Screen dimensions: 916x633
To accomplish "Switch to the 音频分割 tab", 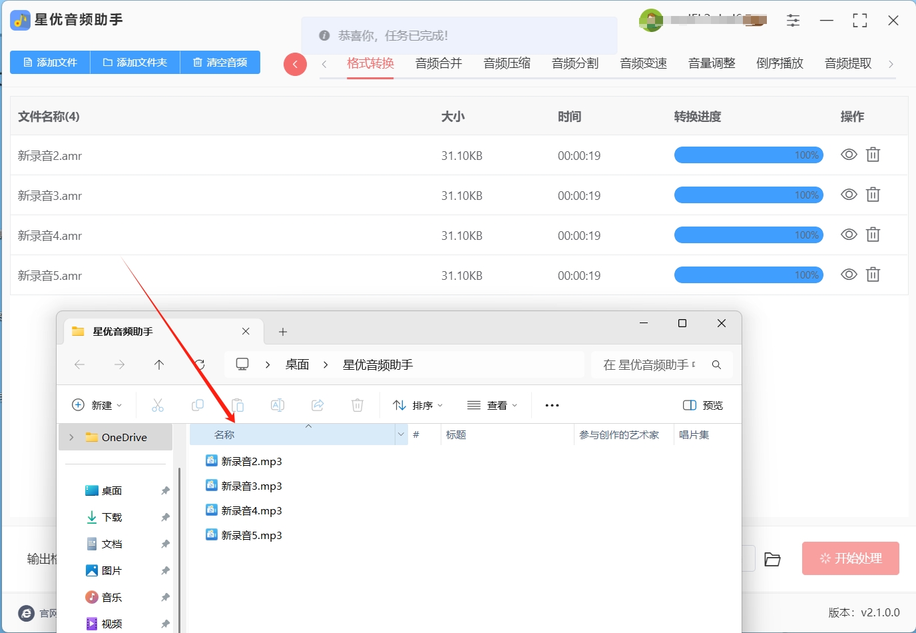I will coord(575,63).
